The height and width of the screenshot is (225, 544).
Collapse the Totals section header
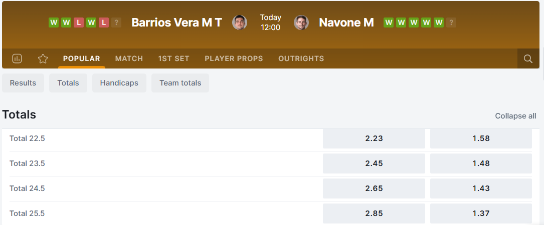pos(19,114)
